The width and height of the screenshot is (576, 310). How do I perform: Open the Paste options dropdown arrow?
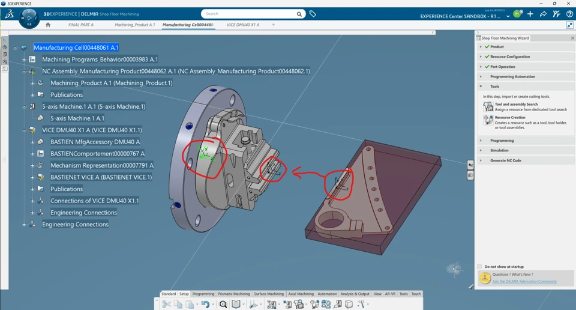[197, 305]
